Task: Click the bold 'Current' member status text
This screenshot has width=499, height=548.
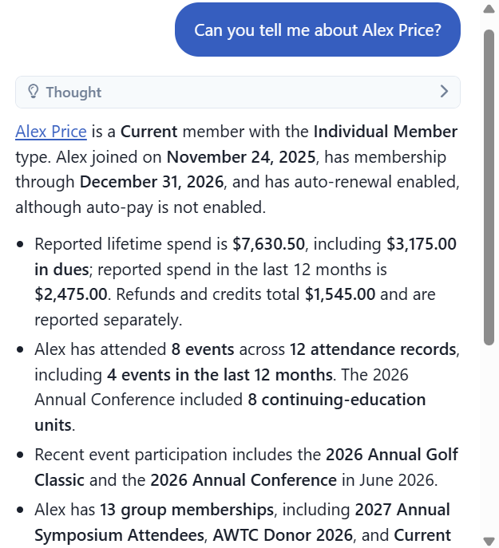Action: (149, 132)
